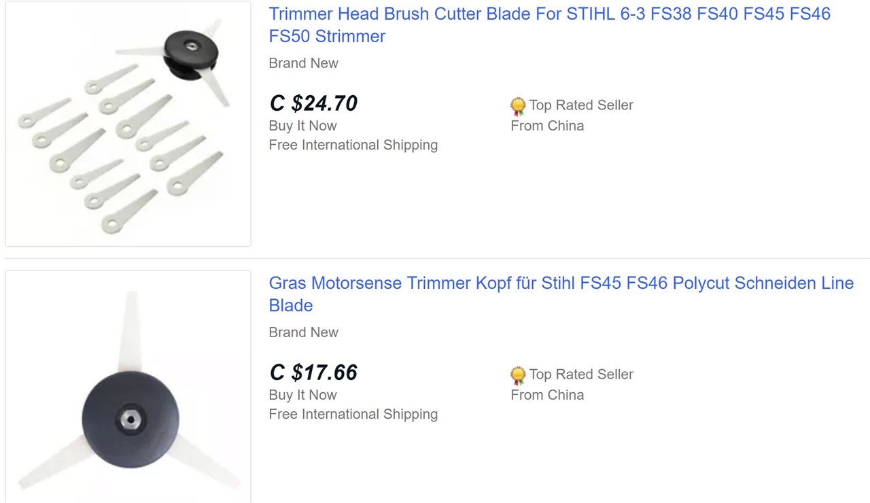The image size is (870, 503).
Task: Select the C $17.66 price
Action: tap(313, 372)
